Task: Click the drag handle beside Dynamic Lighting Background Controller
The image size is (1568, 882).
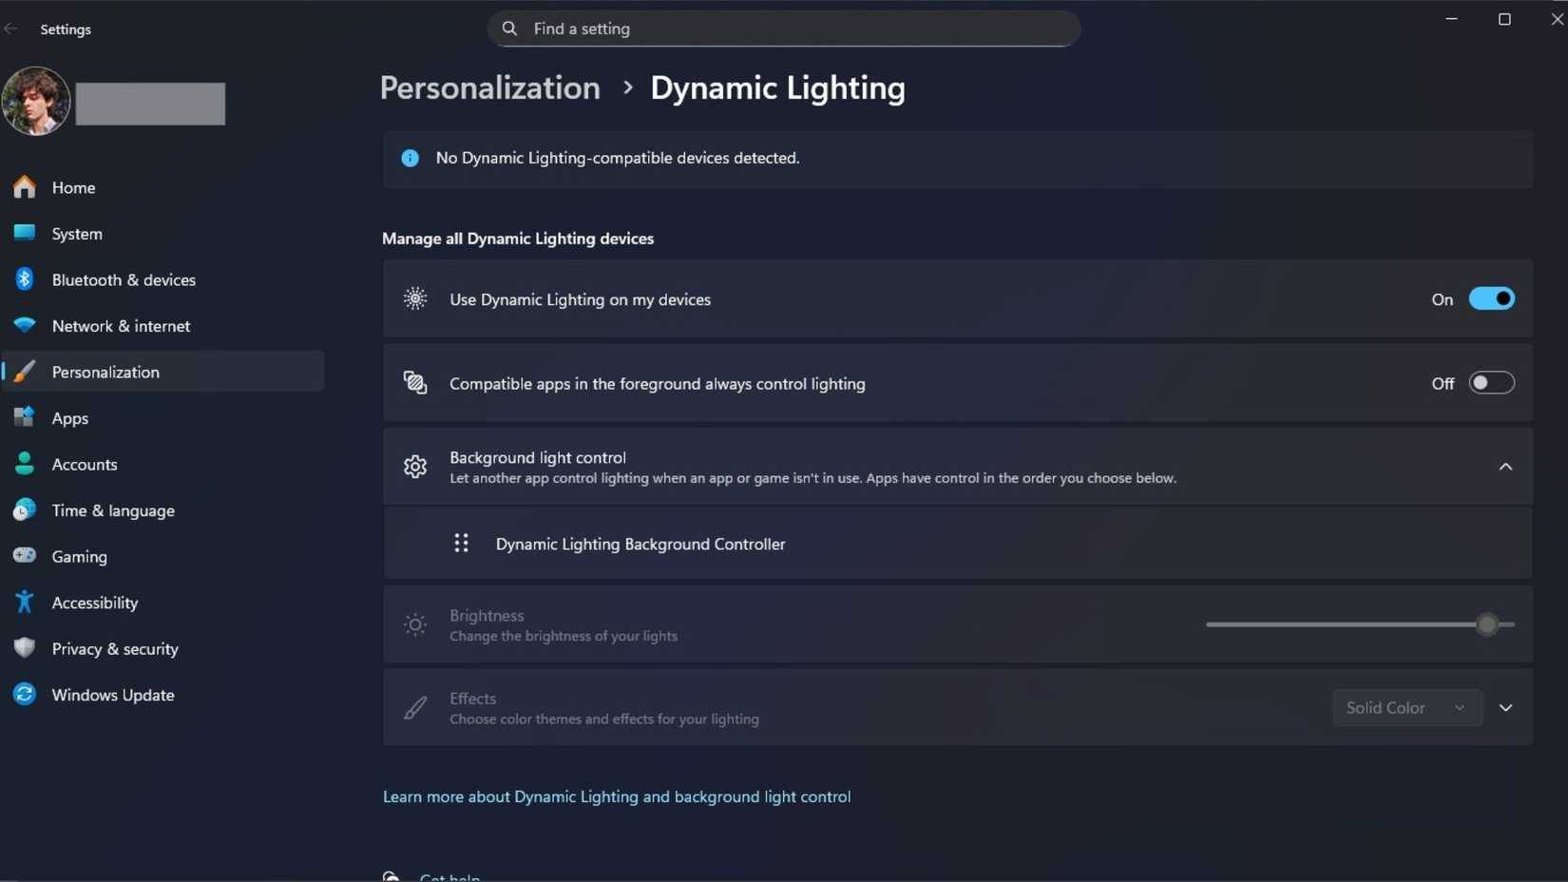Action: 461,544
